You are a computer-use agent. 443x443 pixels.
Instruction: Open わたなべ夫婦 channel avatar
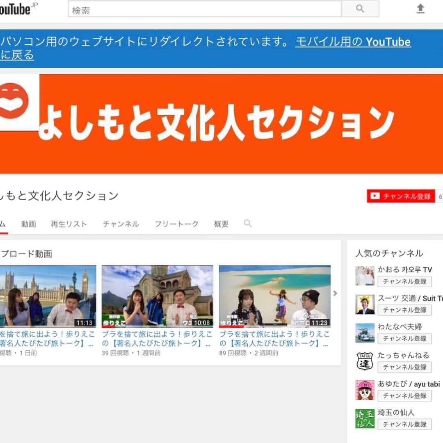[x=365, y=333]
